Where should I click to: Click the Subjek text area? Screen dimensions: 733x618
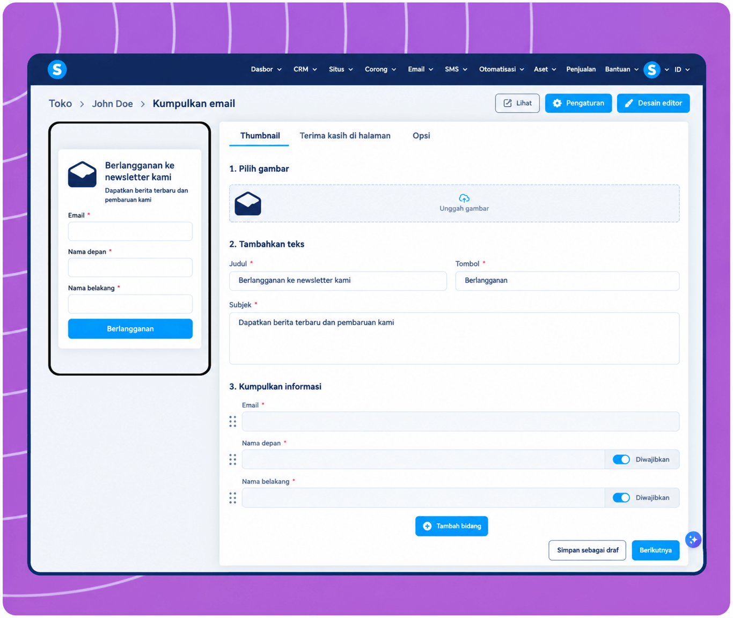[454, 339]
